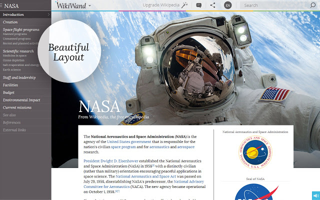Screen dimensions: 320x200
Task: Click 'National Aeronautics and Space Administration' infobox title
Action: tap(255, 132)
